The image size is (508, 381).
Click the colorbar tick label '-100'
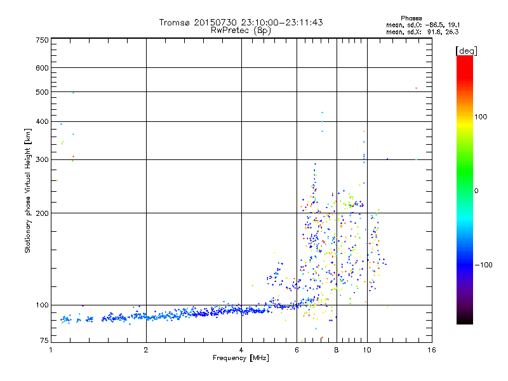[483, 265]
